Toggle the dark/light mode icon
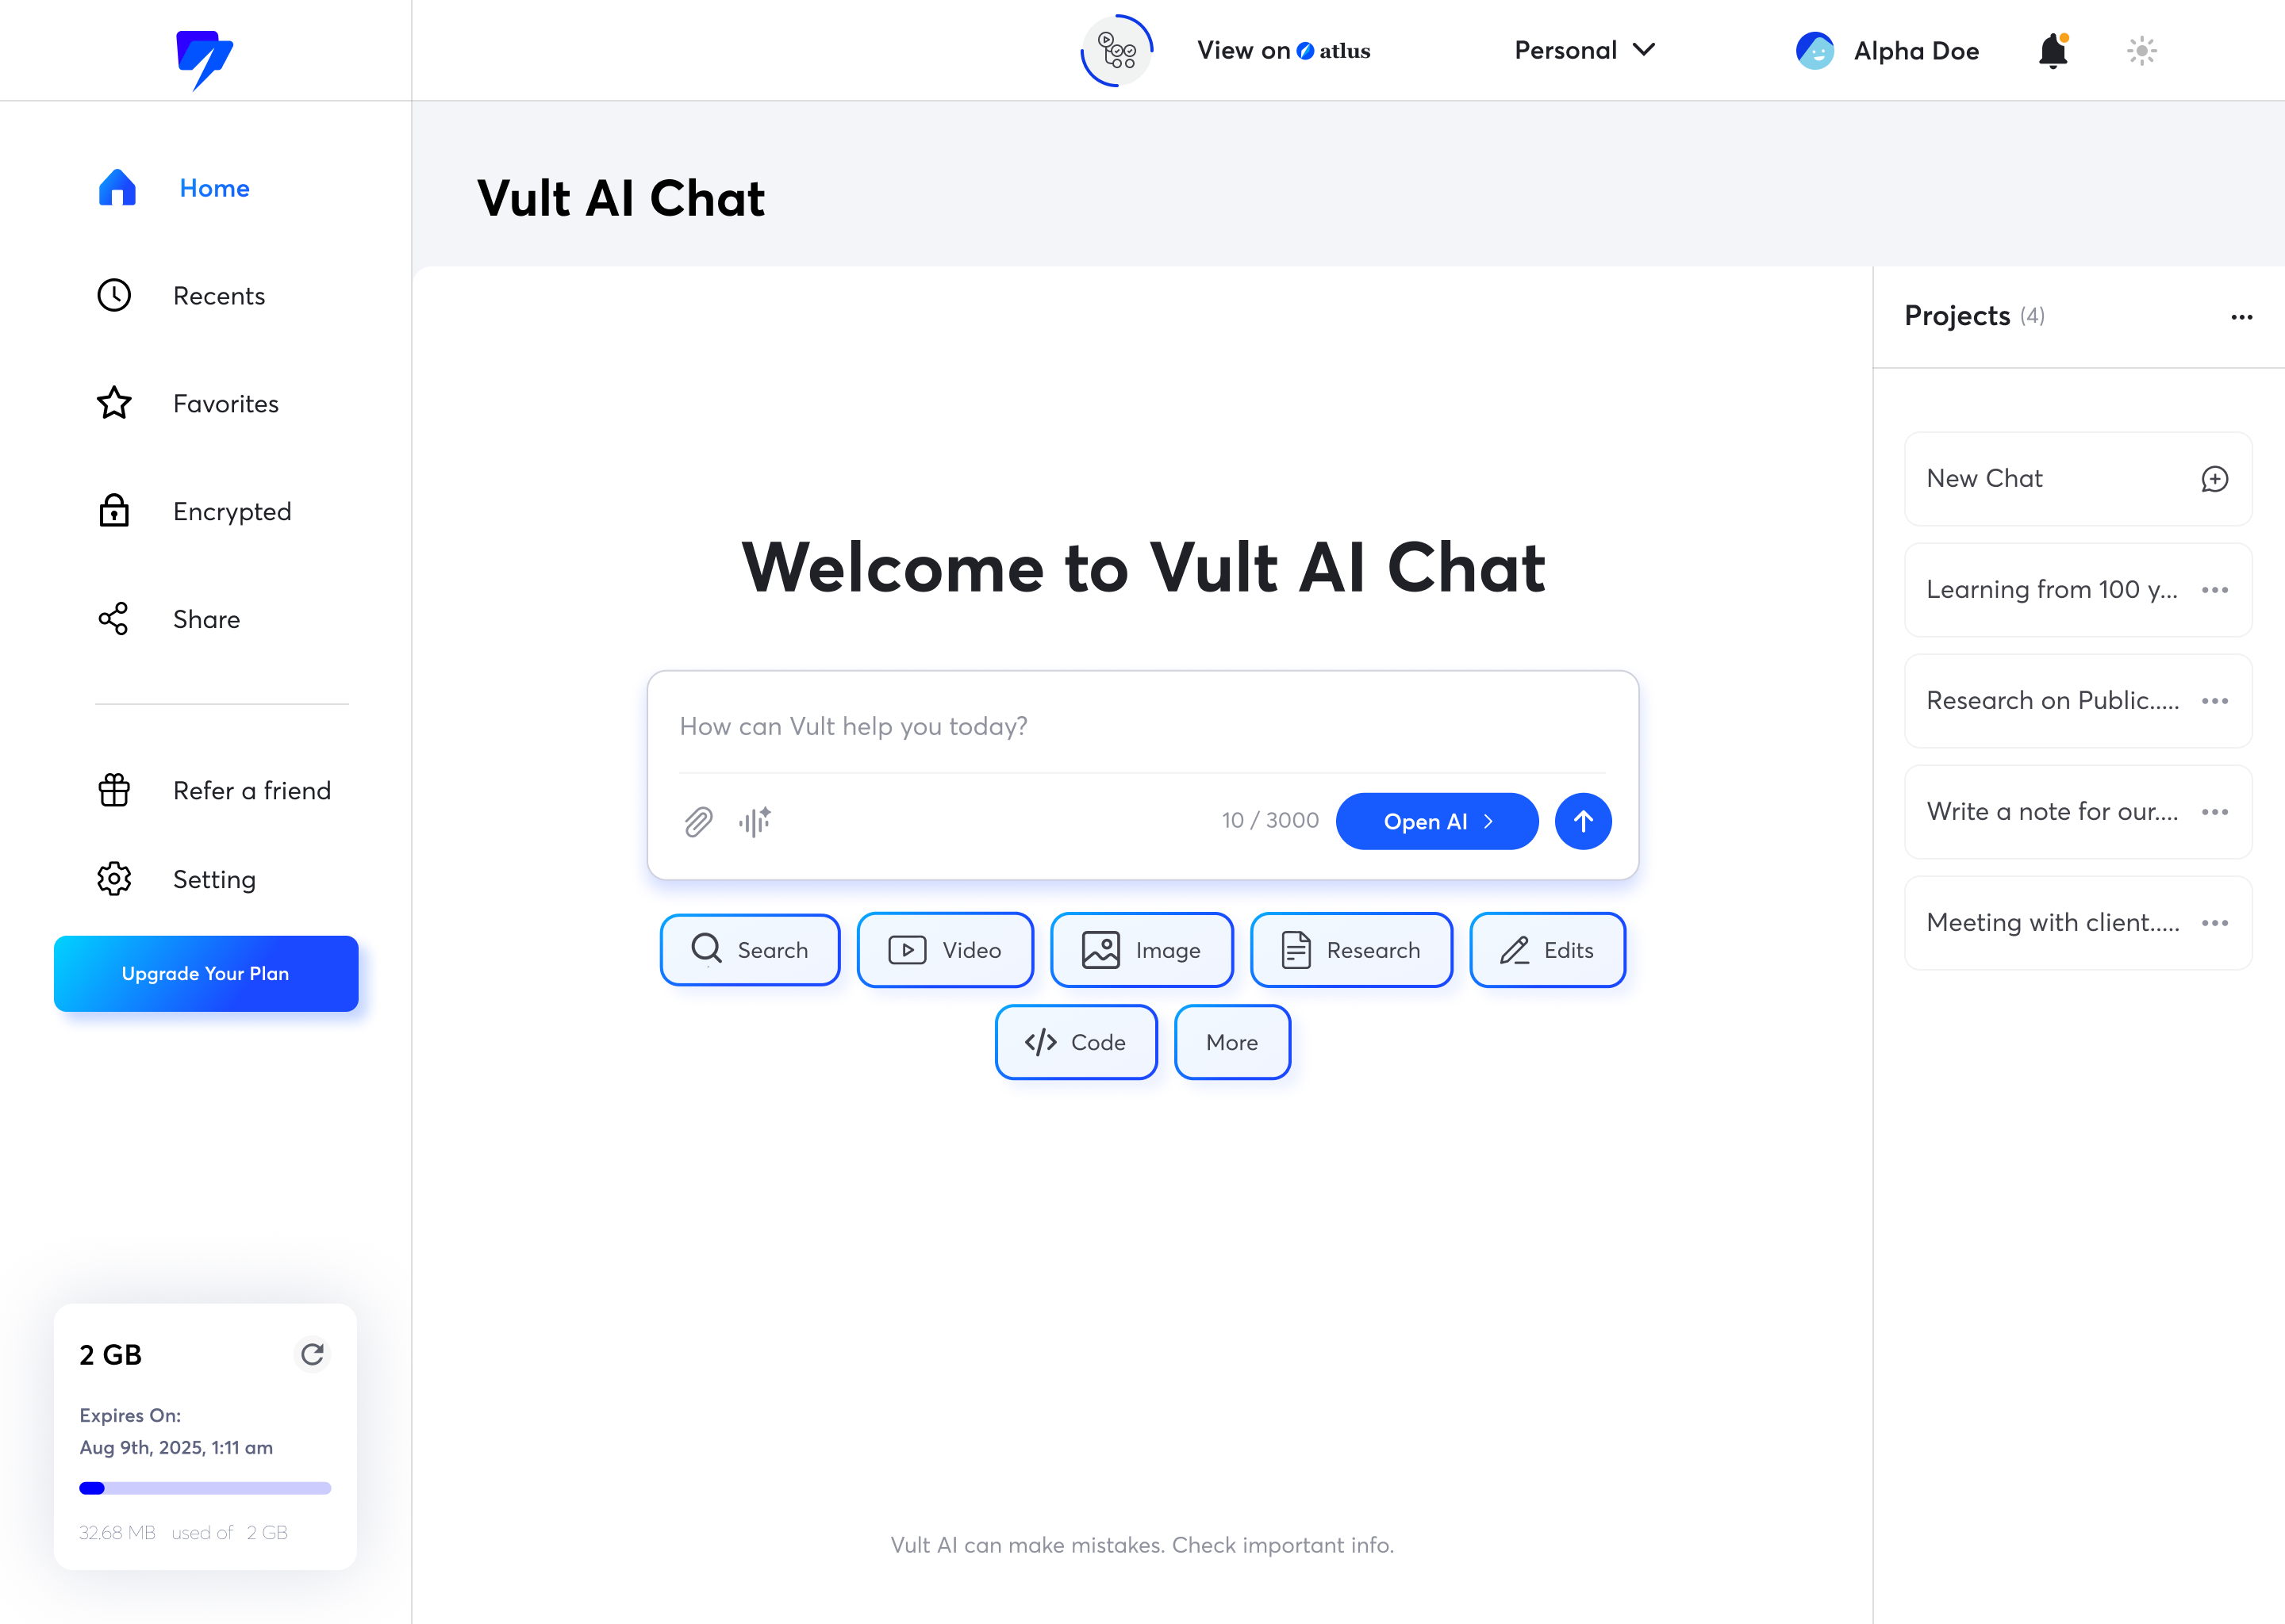Image resolution: width=2285 pixels, height=1624 pixels. [x=2143, y=51]
